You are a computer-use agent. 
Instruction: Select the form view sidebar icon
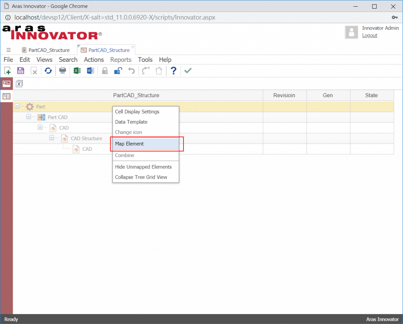[x=6, y=83]
